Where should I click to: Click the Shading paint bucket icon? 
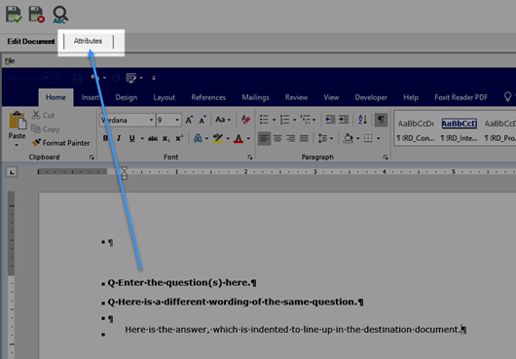click(x=348, y=138)
